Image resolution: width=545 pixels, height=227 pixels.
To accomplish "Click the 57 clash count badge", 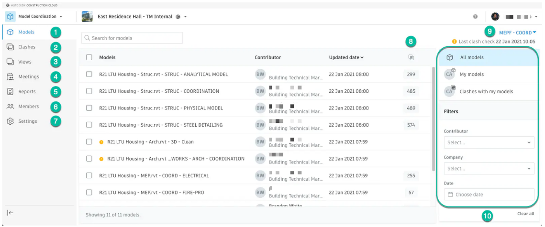I will point(411,193).
